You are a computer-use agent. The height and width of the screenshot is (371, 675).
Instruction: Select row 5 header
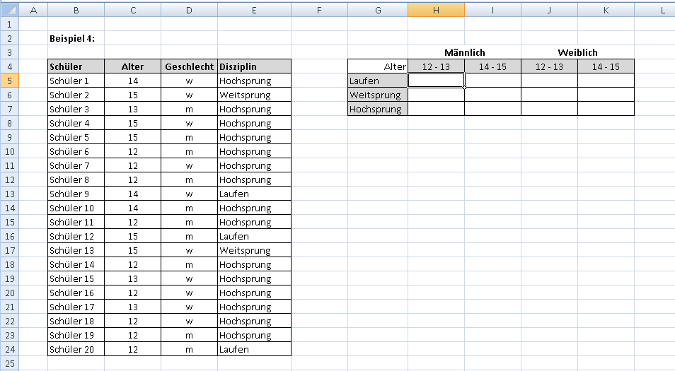[x=9, y=81]
